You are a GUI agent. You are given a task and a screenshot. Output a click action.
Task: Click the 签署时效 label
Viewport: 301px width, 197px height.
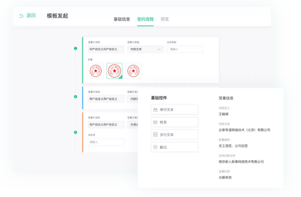[224, 172]
